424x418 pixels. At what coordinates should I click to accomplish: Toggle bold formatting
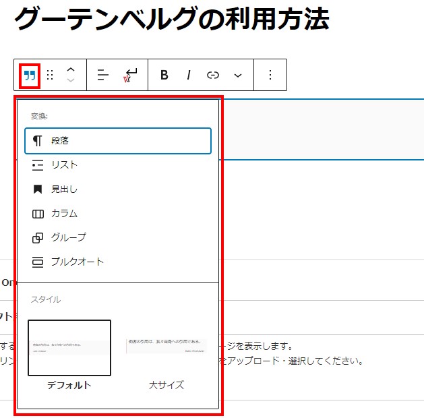point(164,75)
